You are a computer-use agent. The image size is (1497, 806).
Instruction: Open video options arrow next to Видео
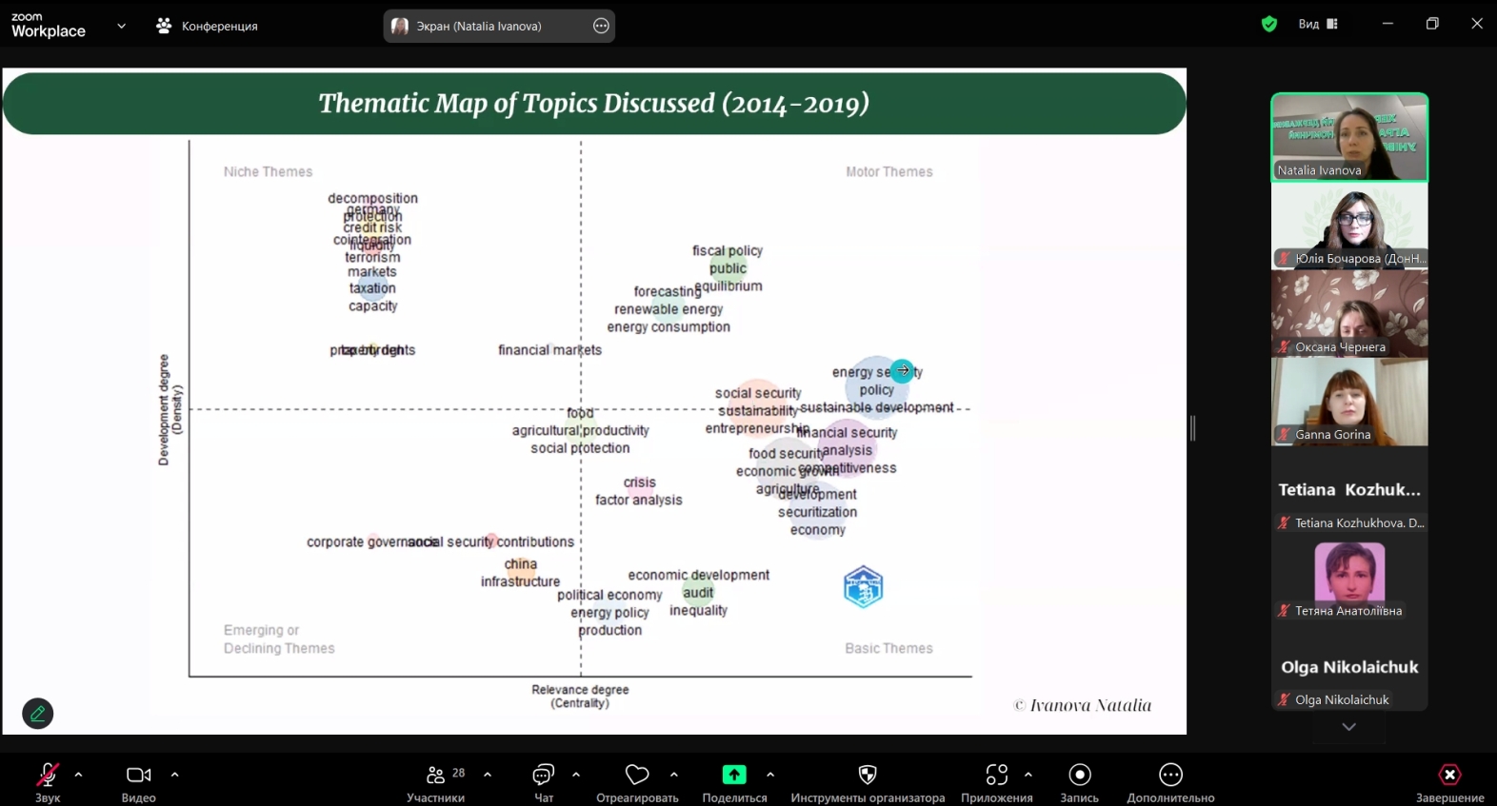point(175,775)
